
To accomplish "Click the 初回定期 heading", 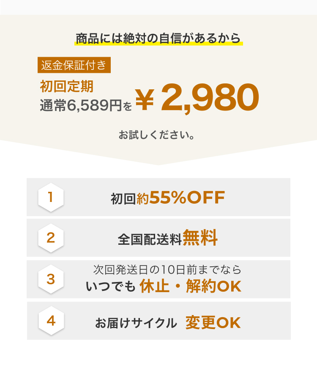I will (x=67, y=86).
